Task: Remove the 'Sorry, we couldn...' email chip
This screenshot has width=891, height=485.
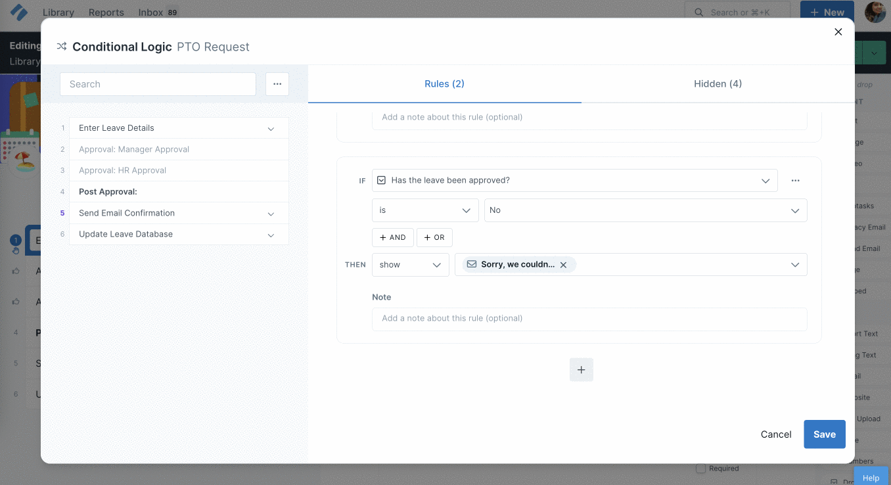Action: click(x=563, y=264)
